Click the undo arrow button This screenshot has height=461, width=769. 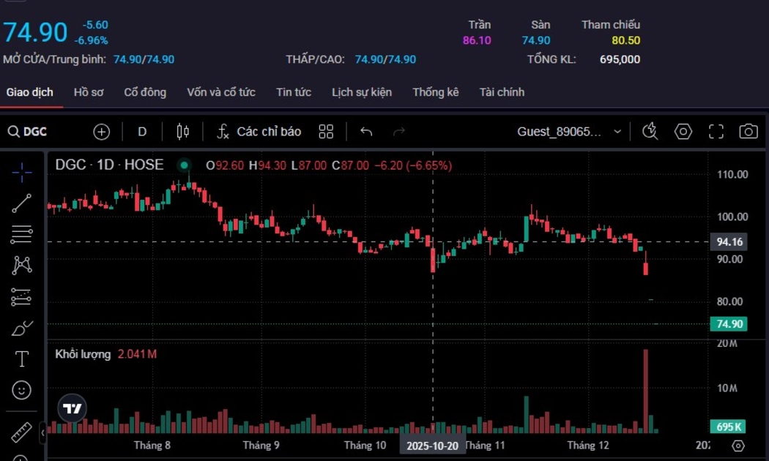point(366,132)
